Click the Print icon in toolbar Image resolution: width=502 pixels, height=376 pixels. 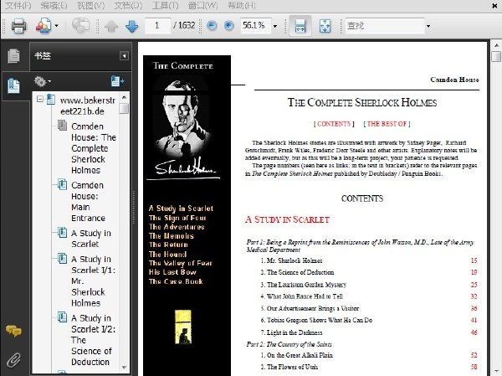[19, 26]
